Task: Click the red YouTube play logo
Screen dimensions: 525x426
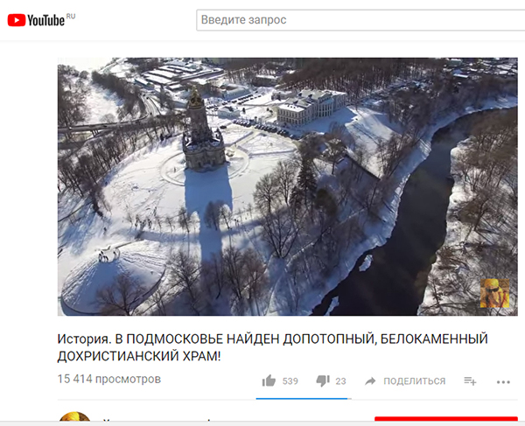Action: pos(17,20)
